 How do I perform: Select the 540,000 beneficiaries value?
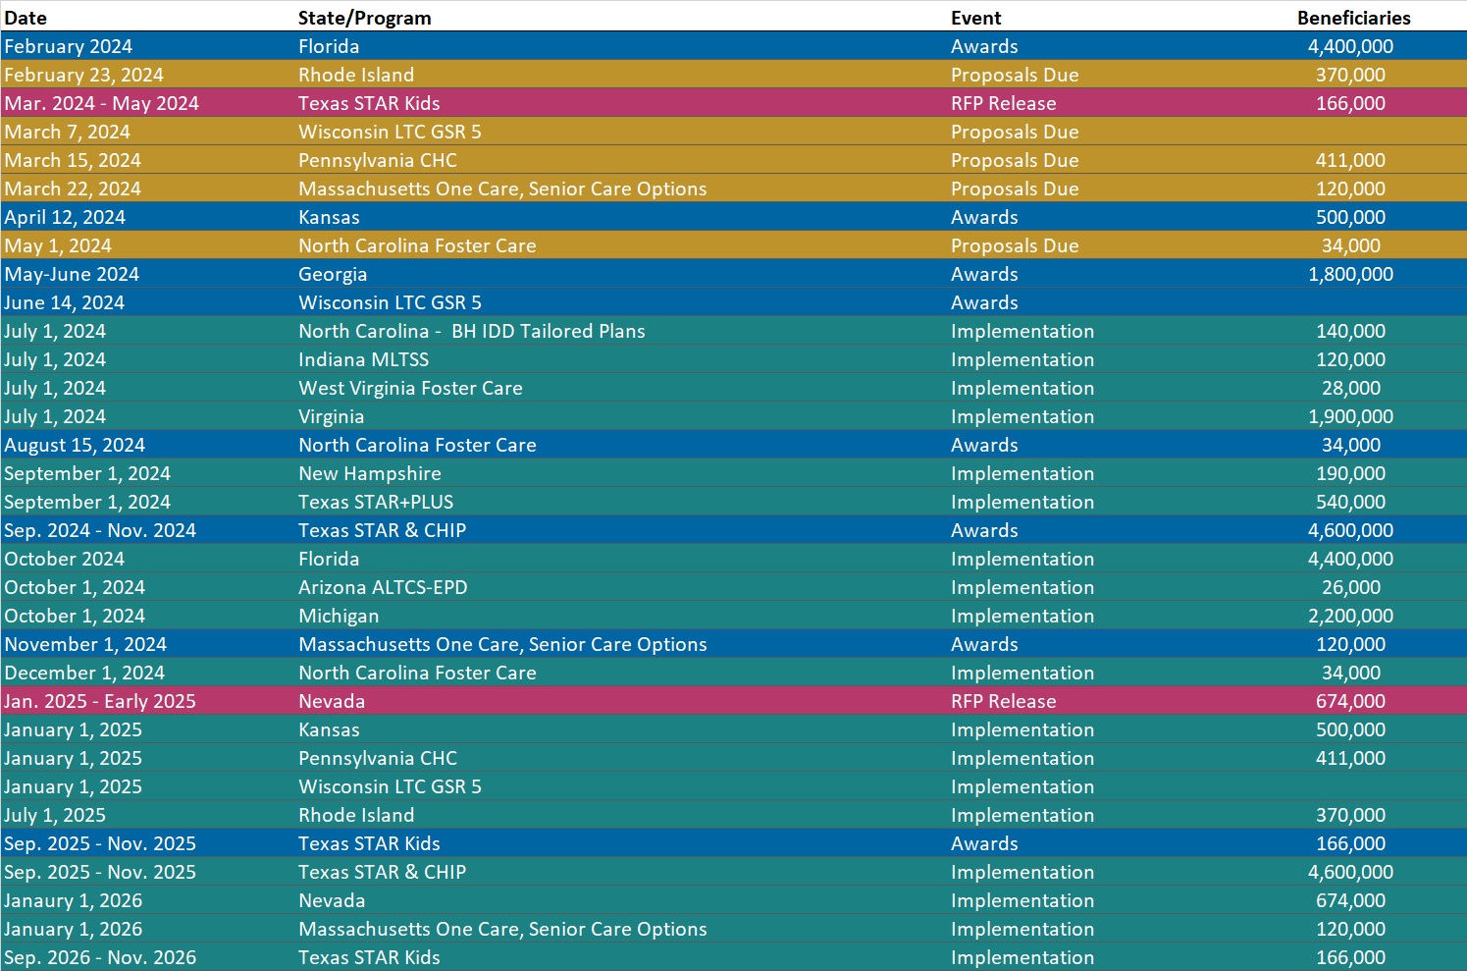1350,502
